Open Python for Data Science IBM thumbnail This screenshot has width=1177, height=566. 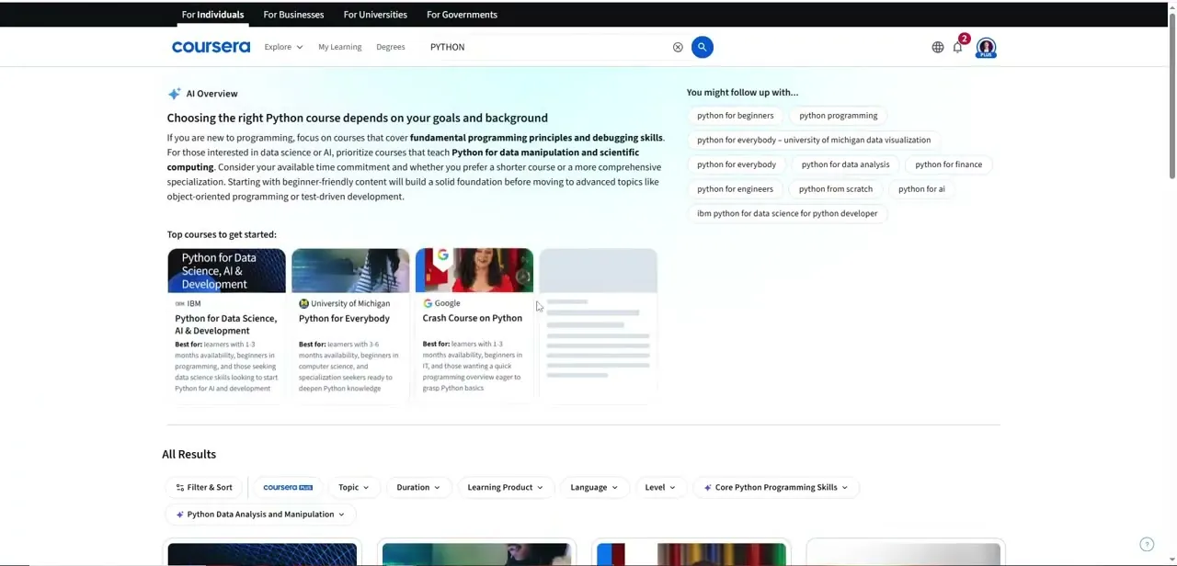click(226, 270)
